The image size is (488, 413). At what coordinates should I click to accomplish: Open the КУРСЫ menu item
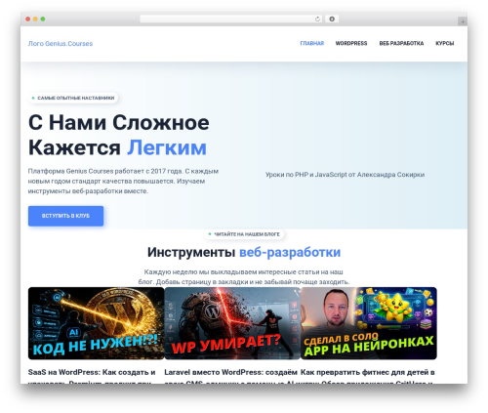pos(445,43)
